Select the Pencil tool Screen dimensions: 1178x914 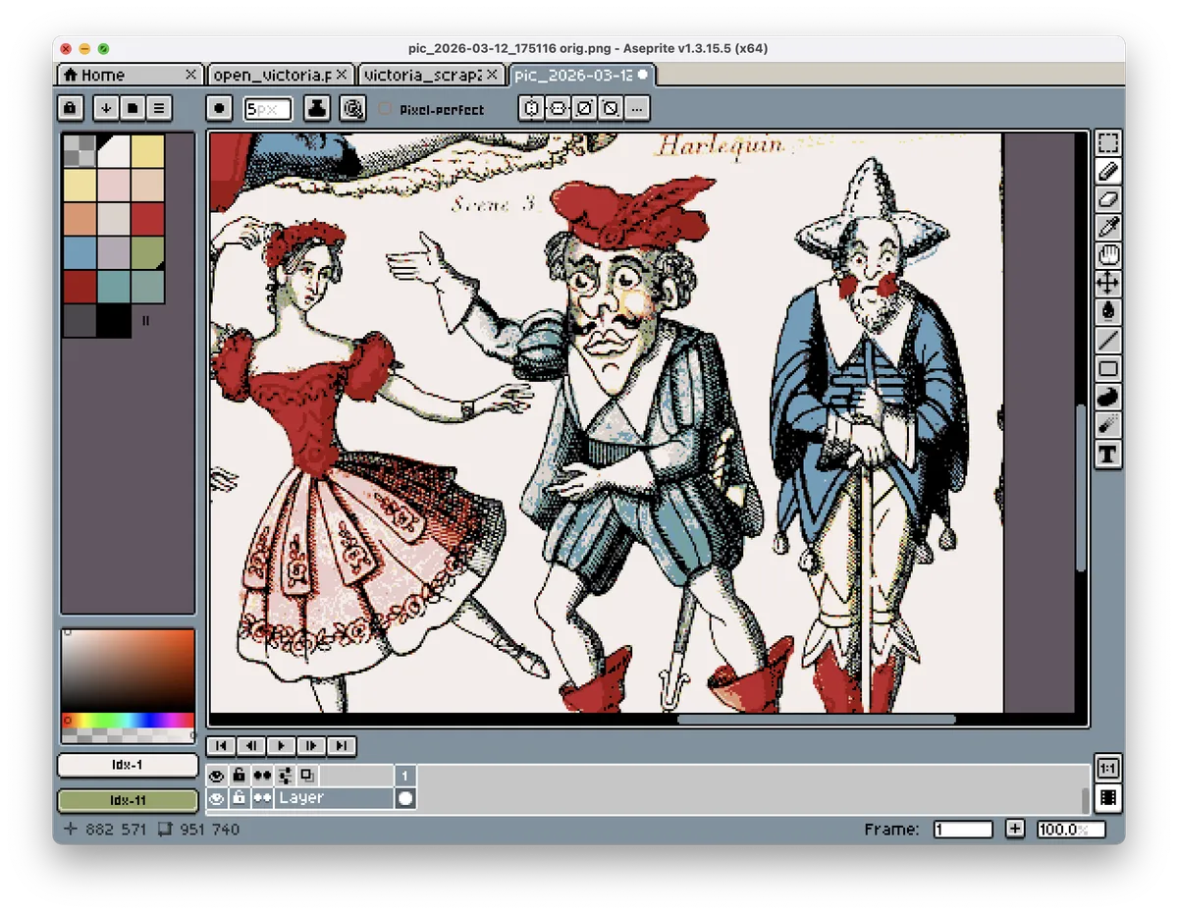(1107, 171)
